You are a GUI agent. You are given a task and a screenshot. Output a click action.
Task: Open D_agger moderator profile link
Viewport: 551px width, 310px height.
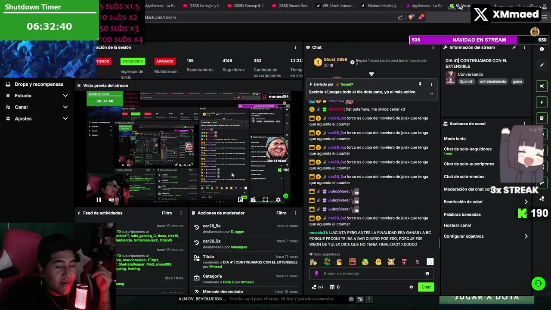238,232
